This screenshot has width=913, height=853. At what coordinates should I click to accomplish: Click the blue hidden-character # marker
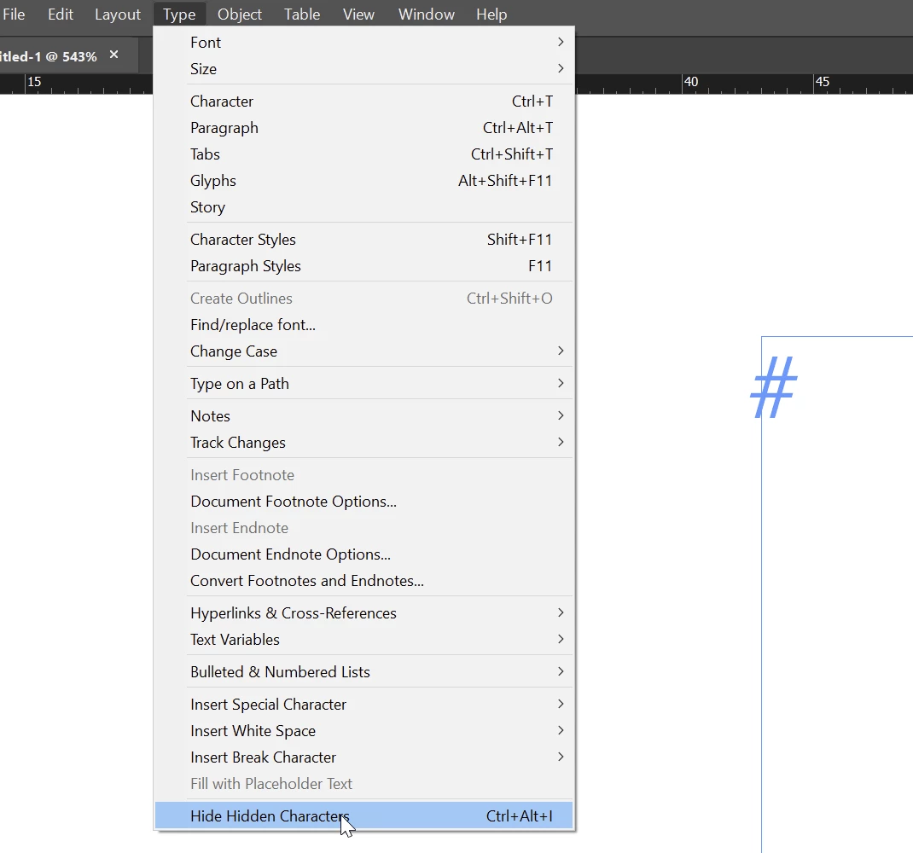tap(774, 387)
